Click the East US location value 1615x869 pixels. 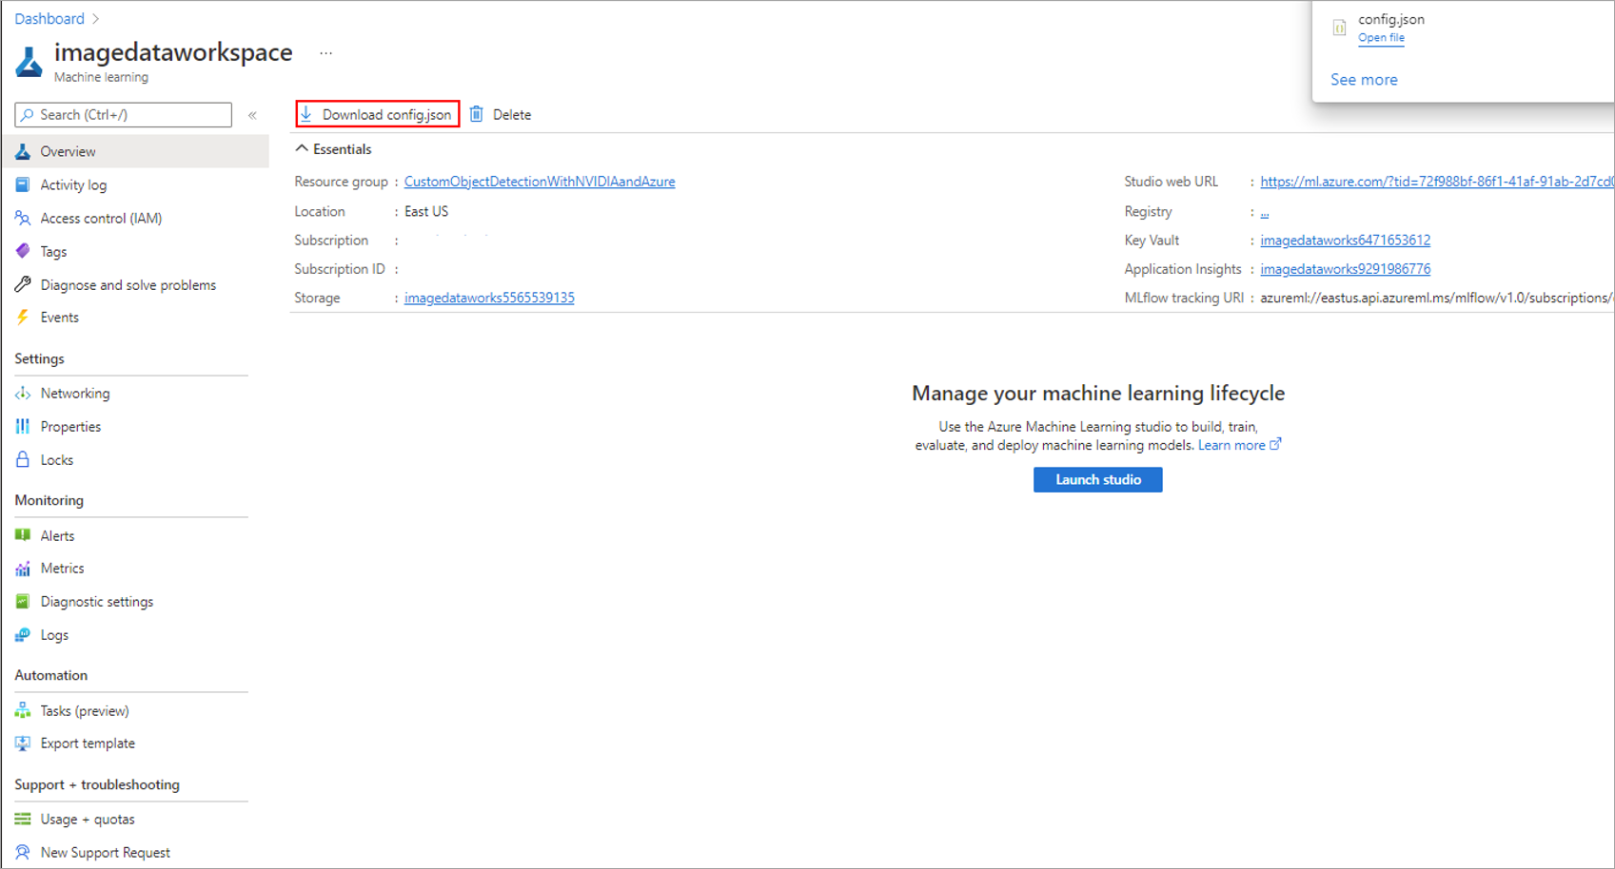coord(426,211)
